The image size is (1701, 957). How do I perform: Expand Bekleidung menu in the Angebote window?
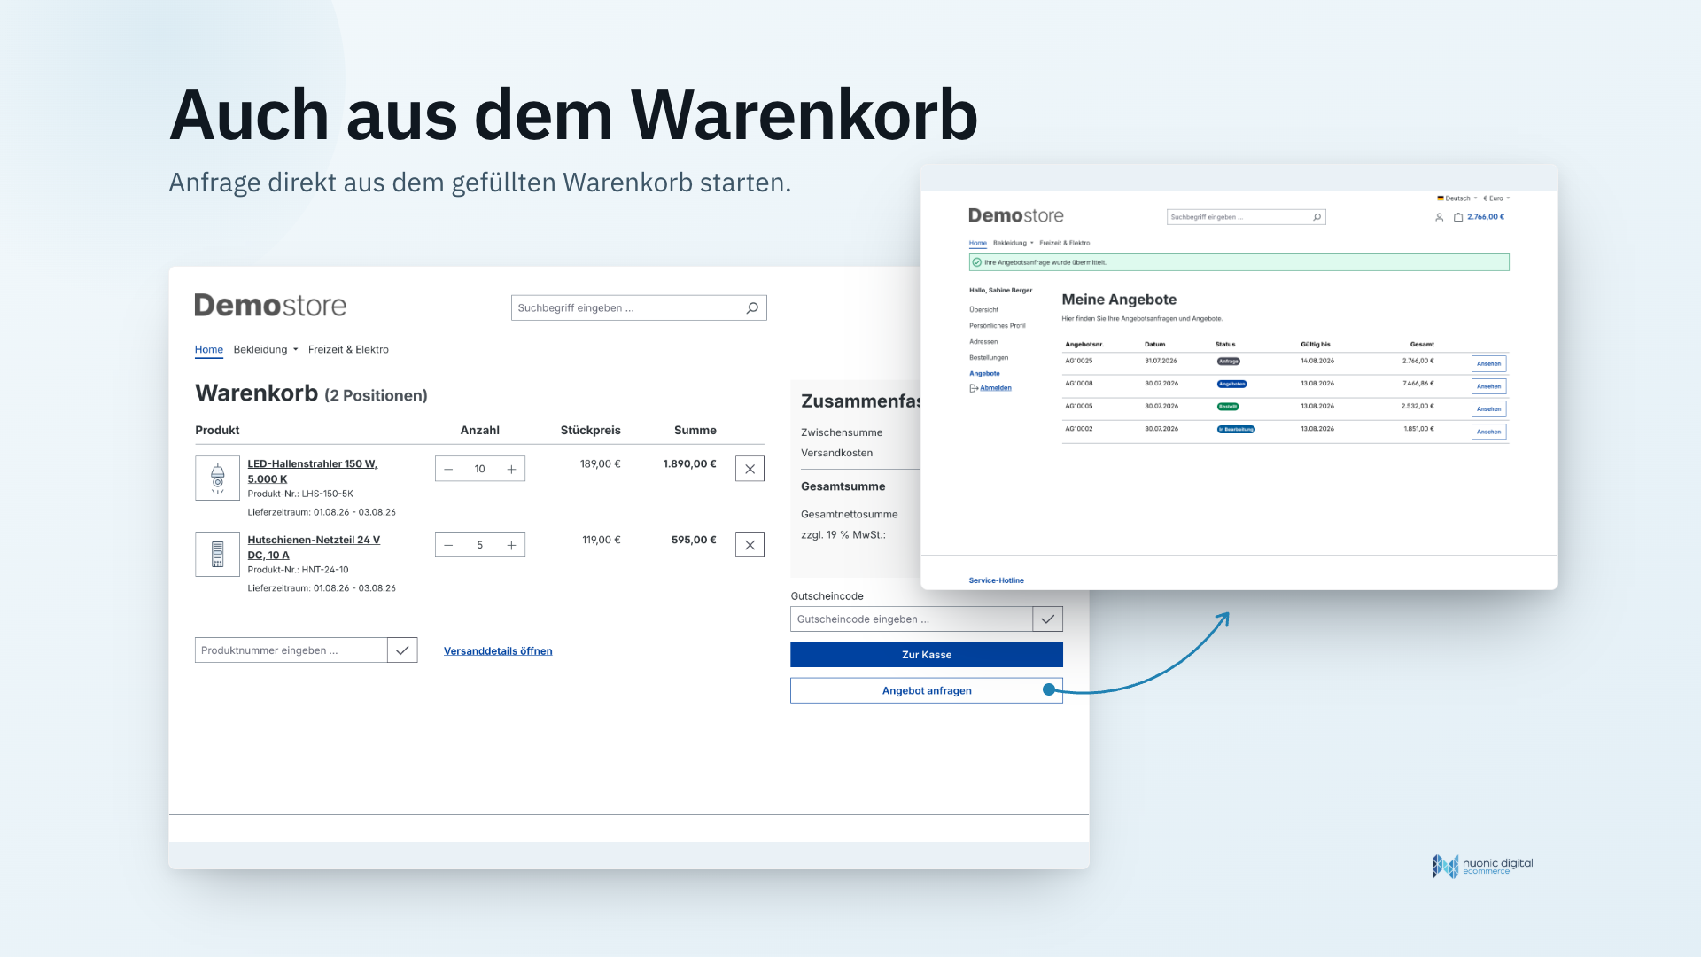click(1013, 243)
